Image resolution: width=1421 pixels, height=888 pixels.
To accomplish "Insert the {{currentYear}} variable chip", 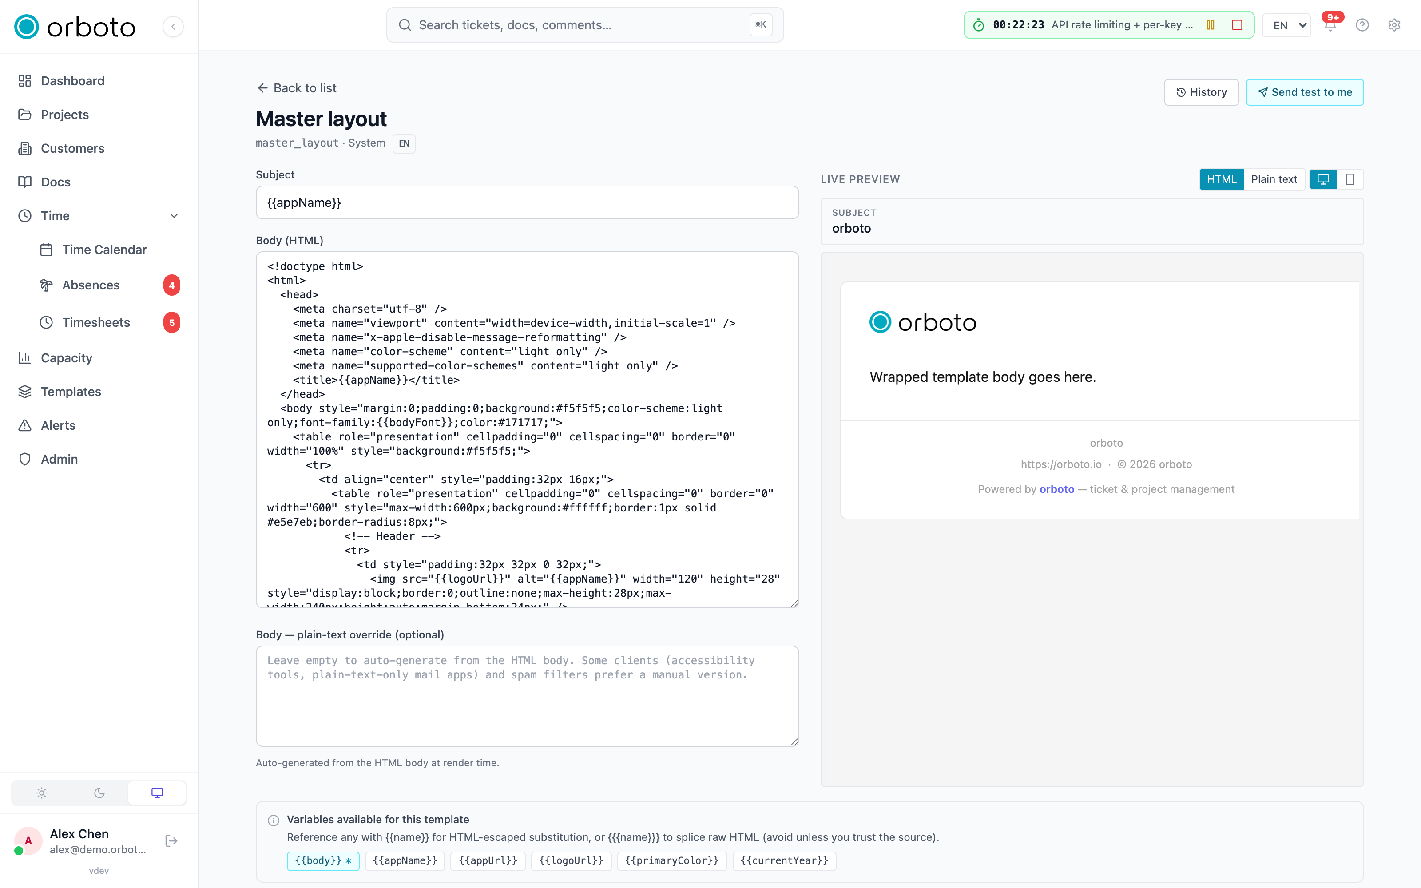I will (x=784, y=860).
